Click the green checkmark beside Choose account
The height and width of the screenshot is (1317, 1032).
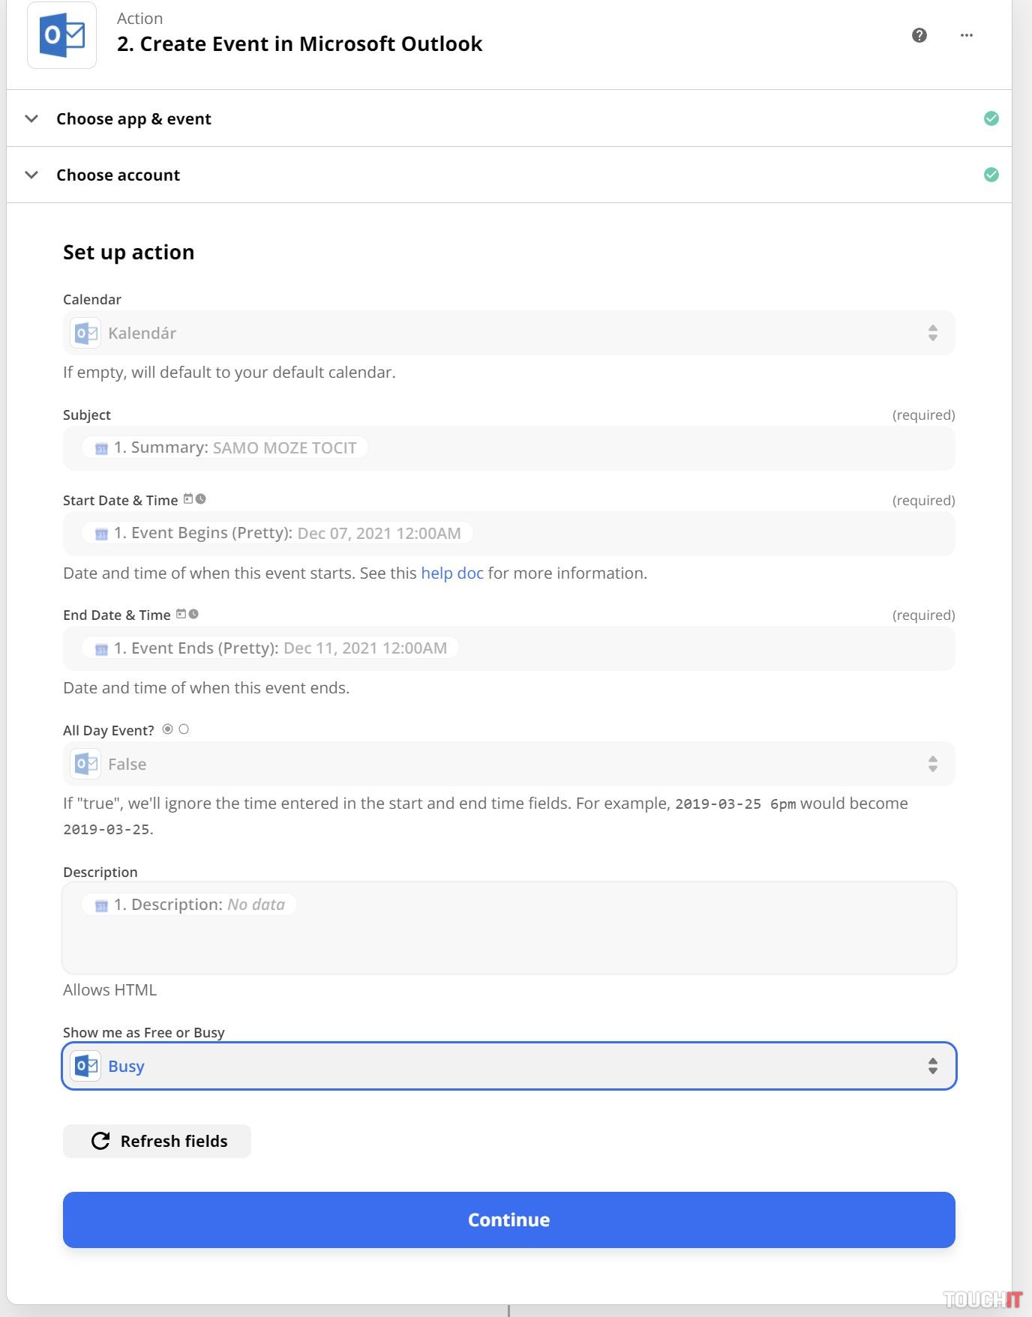tap(991, 175)
